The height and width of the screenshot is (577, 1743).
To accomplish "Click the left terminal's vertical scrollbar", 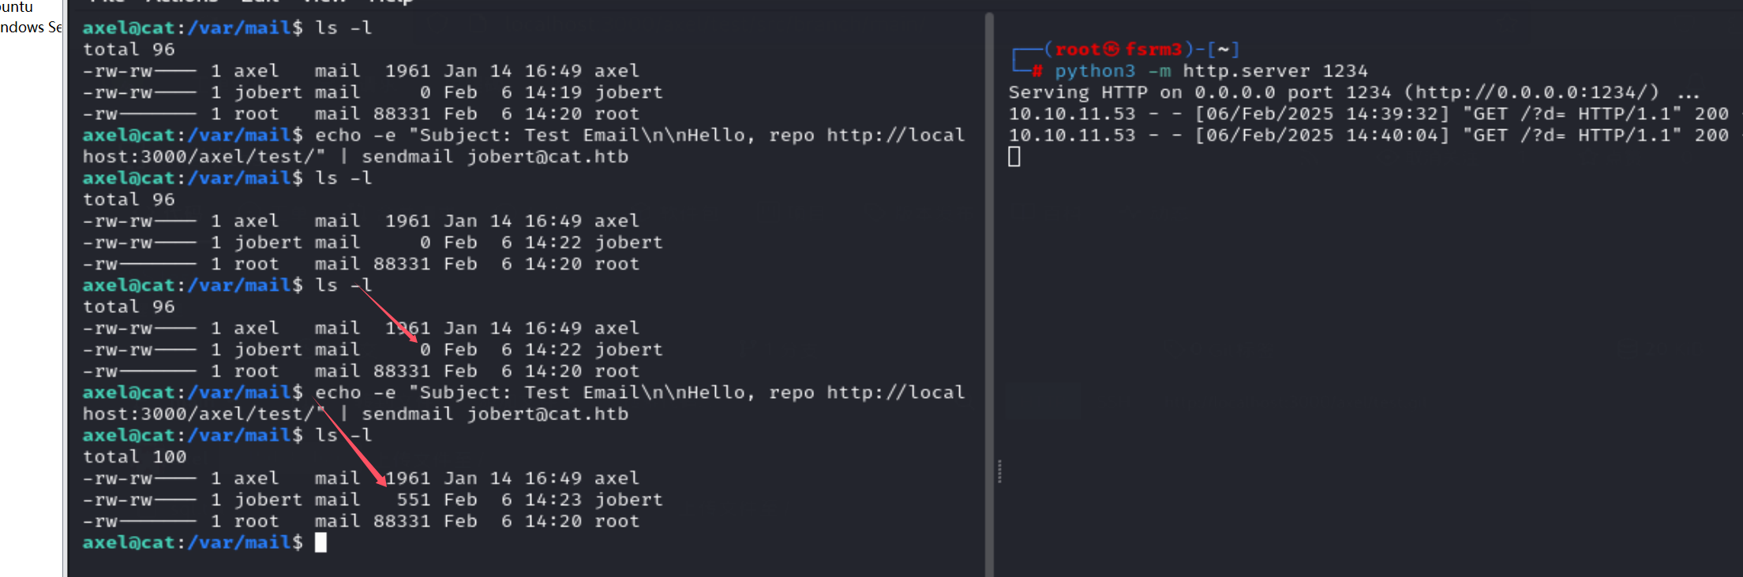I will [988, 292].
